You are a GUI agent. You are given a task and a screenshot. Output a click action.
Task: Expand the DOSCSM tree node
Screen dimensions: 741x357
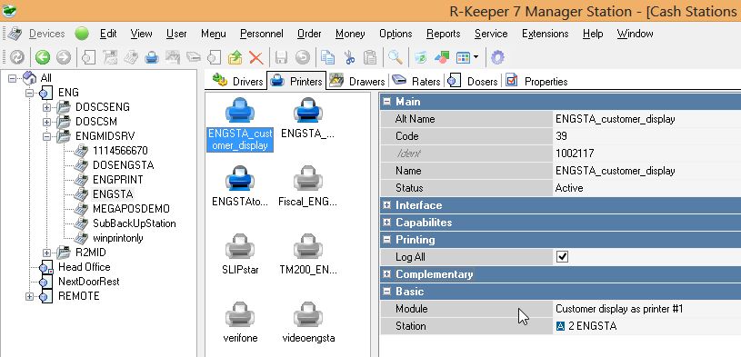(x=46, y=123)
